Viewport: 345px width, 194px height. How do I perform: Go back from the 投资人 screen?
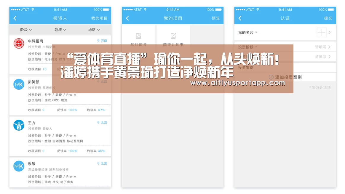15,18
